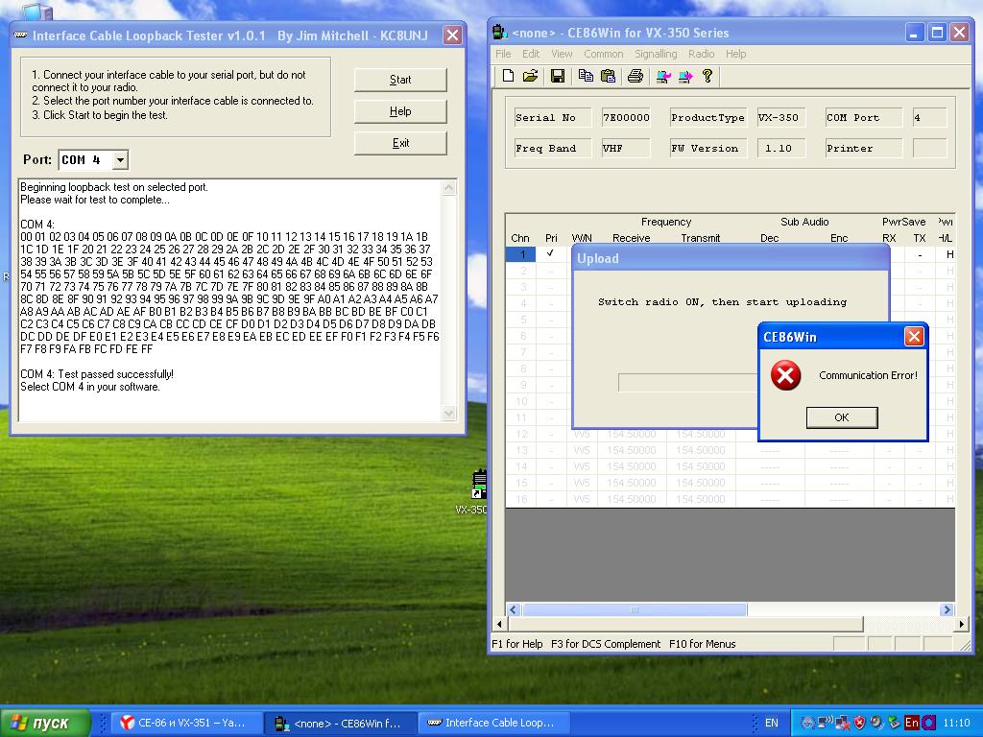Click the COM Port value field showing 4
This screenshot has width=983, height=737.
coord(929,117)
